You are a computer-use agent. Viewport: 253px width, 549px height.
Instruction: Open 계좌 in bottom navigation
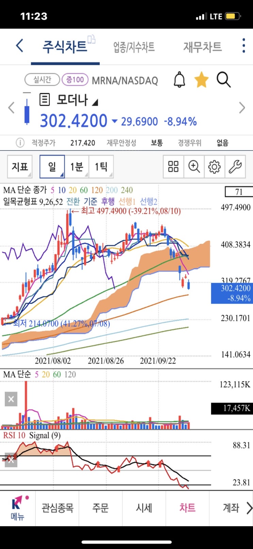pyautogui.click(x=231, y=508)
